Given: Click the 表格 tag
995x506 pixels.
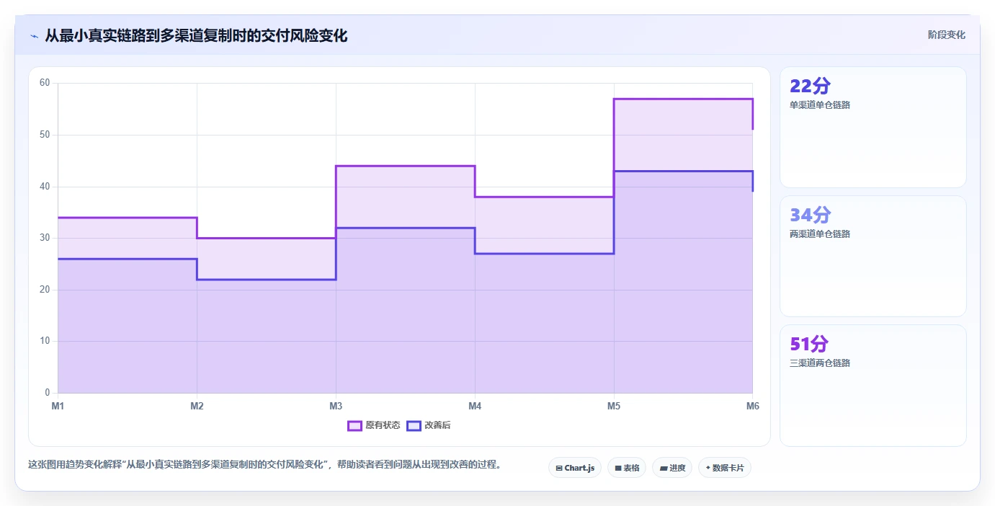Looking at the screenshot, I should coord(627,468).
